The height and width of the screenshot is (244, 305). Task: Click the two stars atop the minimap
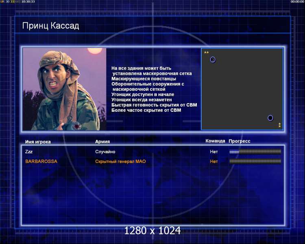click(206, 52)
